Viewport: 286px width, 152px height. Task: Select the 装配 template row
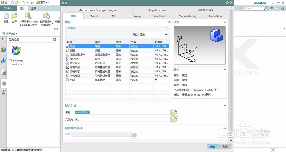117,51
